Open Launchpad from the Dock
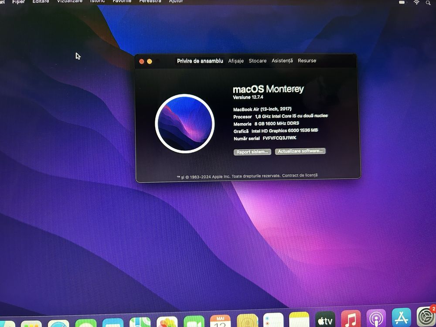The image size is (436, 327). (31, 324)
